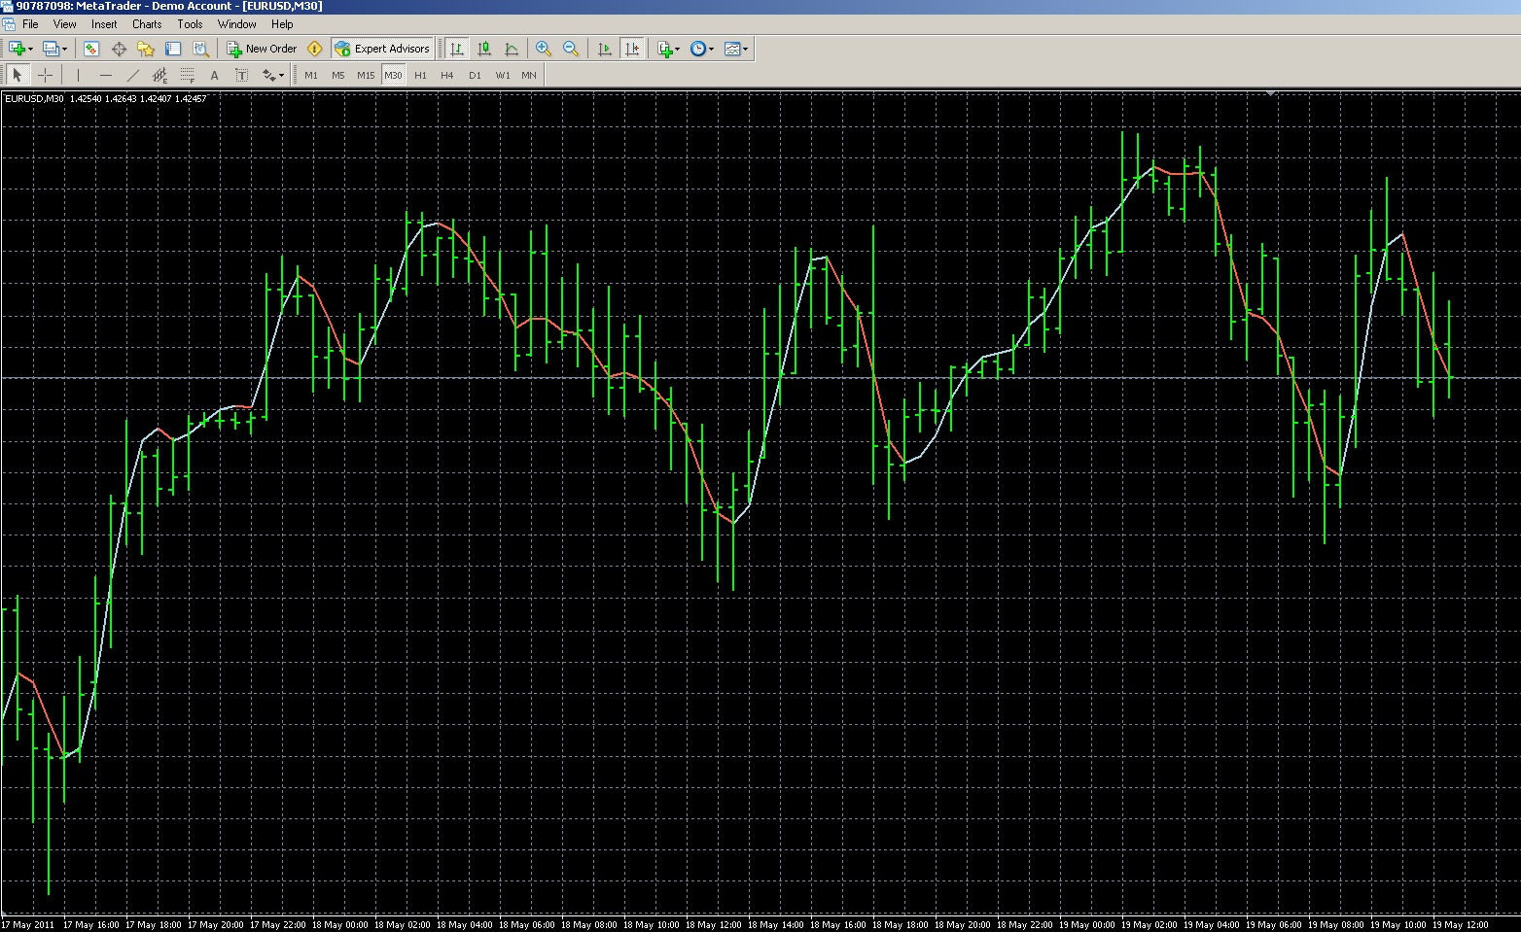Select the Text Label tool
This screenshot has height=932, width=1521.
point(242,75)
